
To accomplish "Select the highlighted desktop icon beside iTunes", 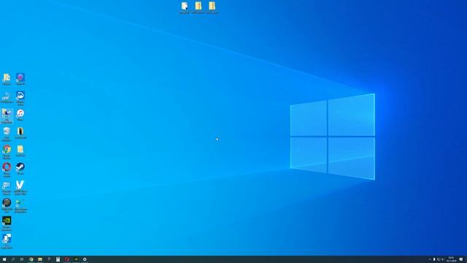I will click(x=7, y=116).
